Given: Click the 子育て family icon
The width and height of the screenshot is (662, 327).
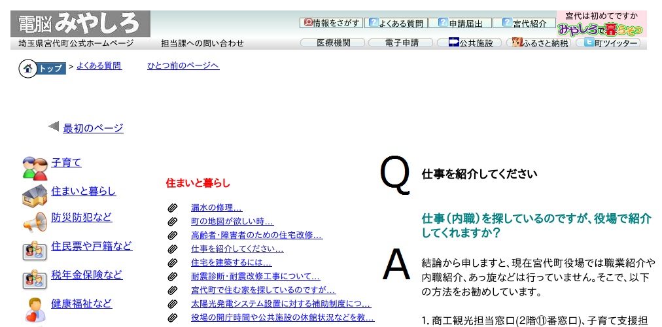Looking at the screenshot, I should 35,169.
